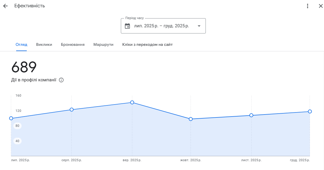The width and height of the screenshot is (324, 170).
Task: Close the Ефективність panel
Action: 320,6
